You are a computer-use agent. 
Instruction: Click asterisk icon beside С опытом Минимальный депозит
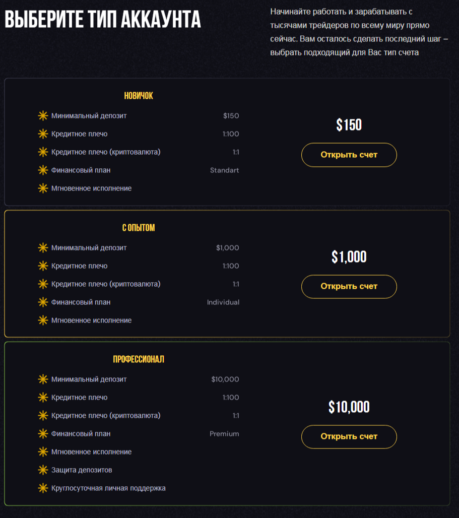43,247
